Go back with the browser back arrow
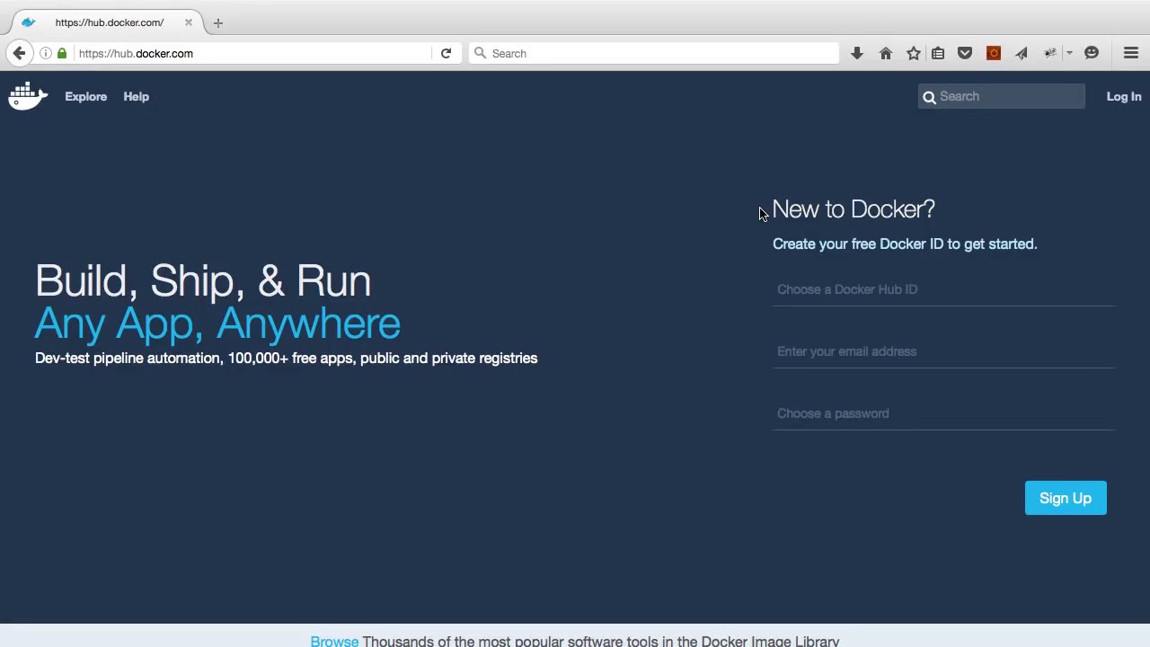 (19, 53)
